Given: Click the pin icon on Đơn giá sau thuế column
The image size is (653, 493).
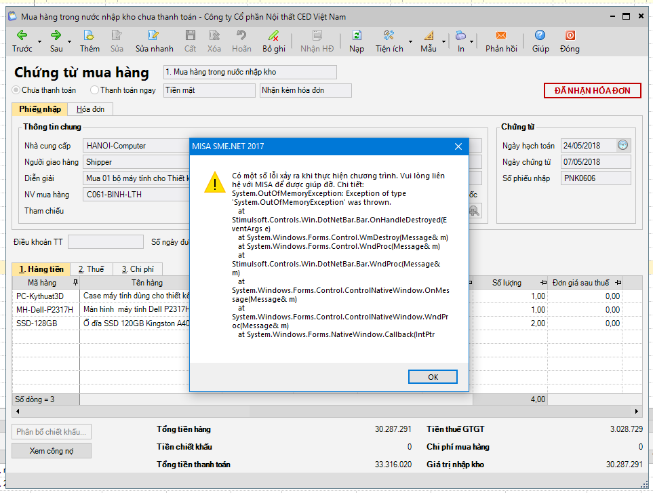Looking at the screenshot, I should point(618,283).
